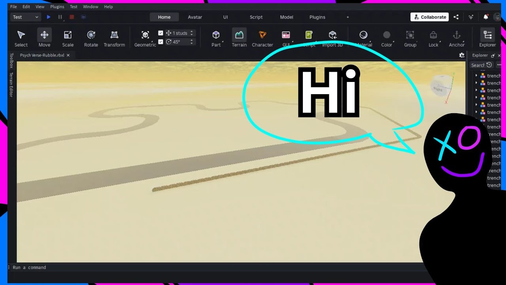506x285 pixels.
Task: Open the viewport settings gear
Action: click(x=461, y=55)
